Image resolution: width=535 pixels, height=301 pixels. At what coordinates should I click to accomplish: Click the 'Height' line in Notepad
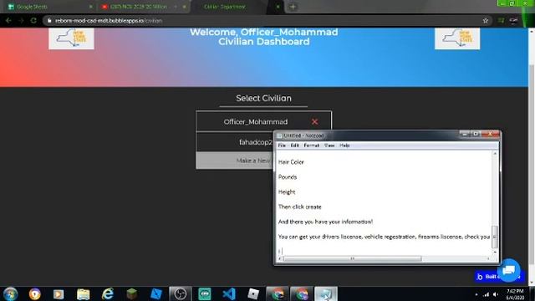(287, 191)
